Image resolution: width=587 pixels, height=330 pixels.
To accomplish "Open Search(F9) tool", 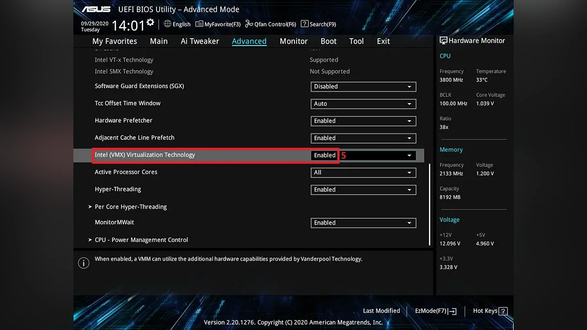I will click(318, 24).
